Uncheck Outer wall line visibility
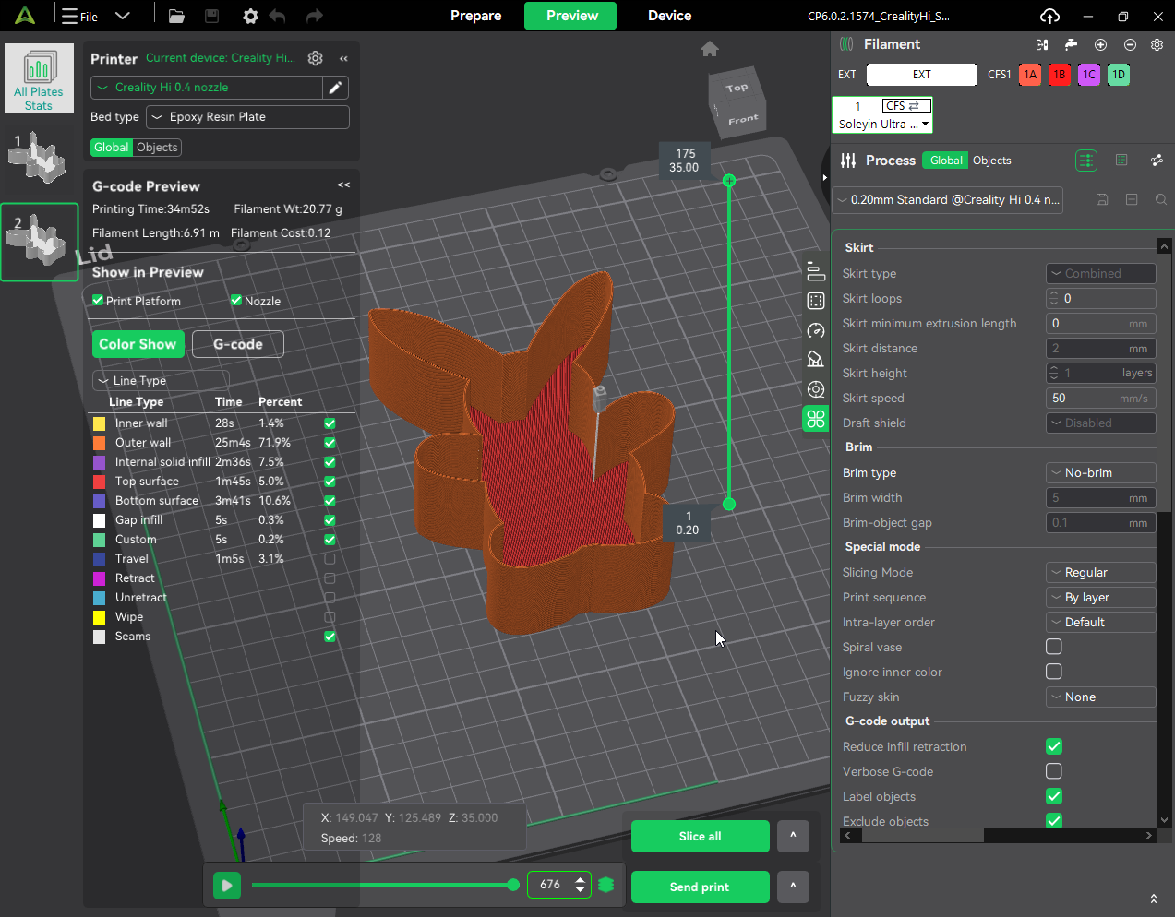 [330, 443]
